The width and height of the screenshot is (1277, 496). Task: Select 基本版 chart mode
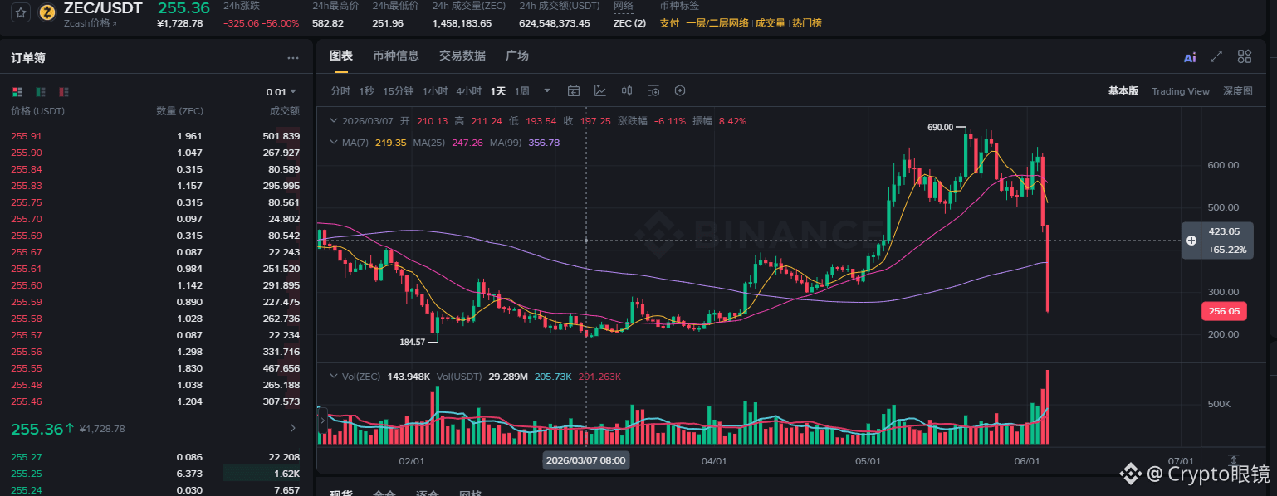tap(1123, 91)
